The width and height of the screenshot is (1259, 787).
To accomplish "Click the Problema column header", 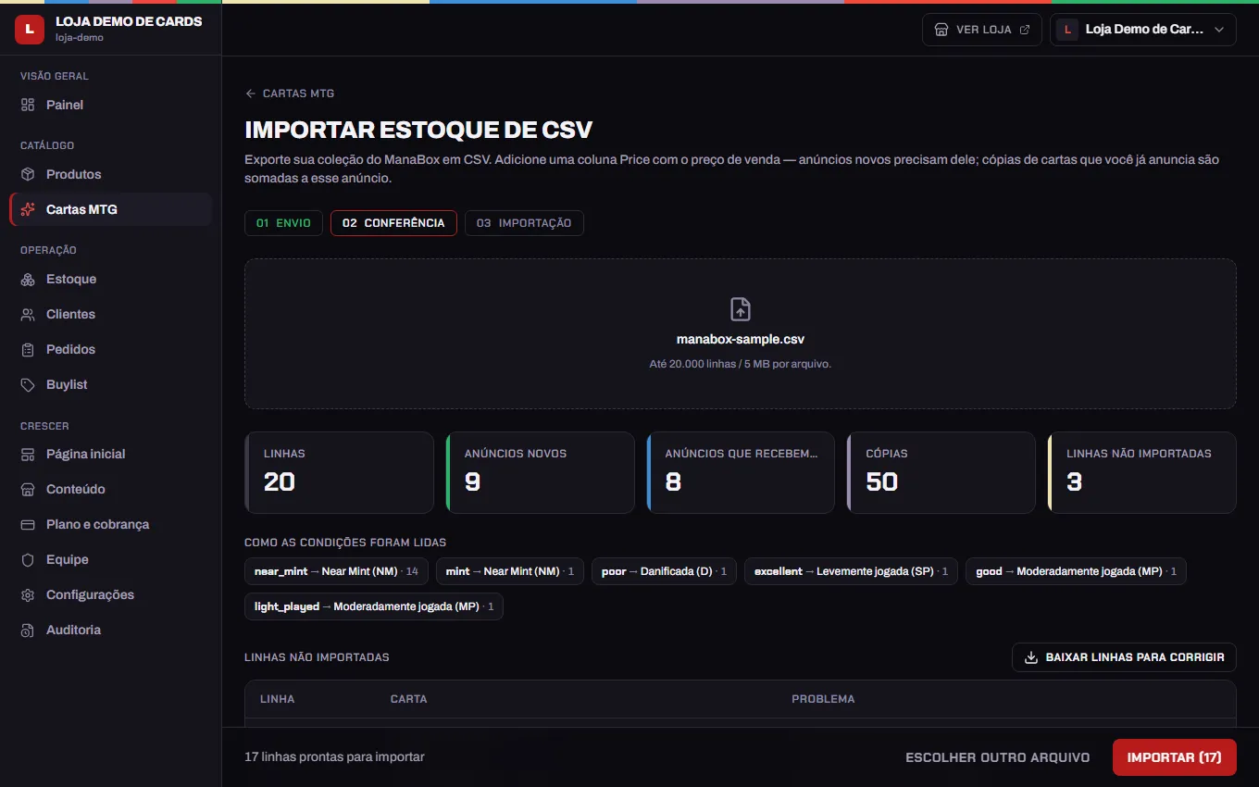I will (x=823, y=699).
